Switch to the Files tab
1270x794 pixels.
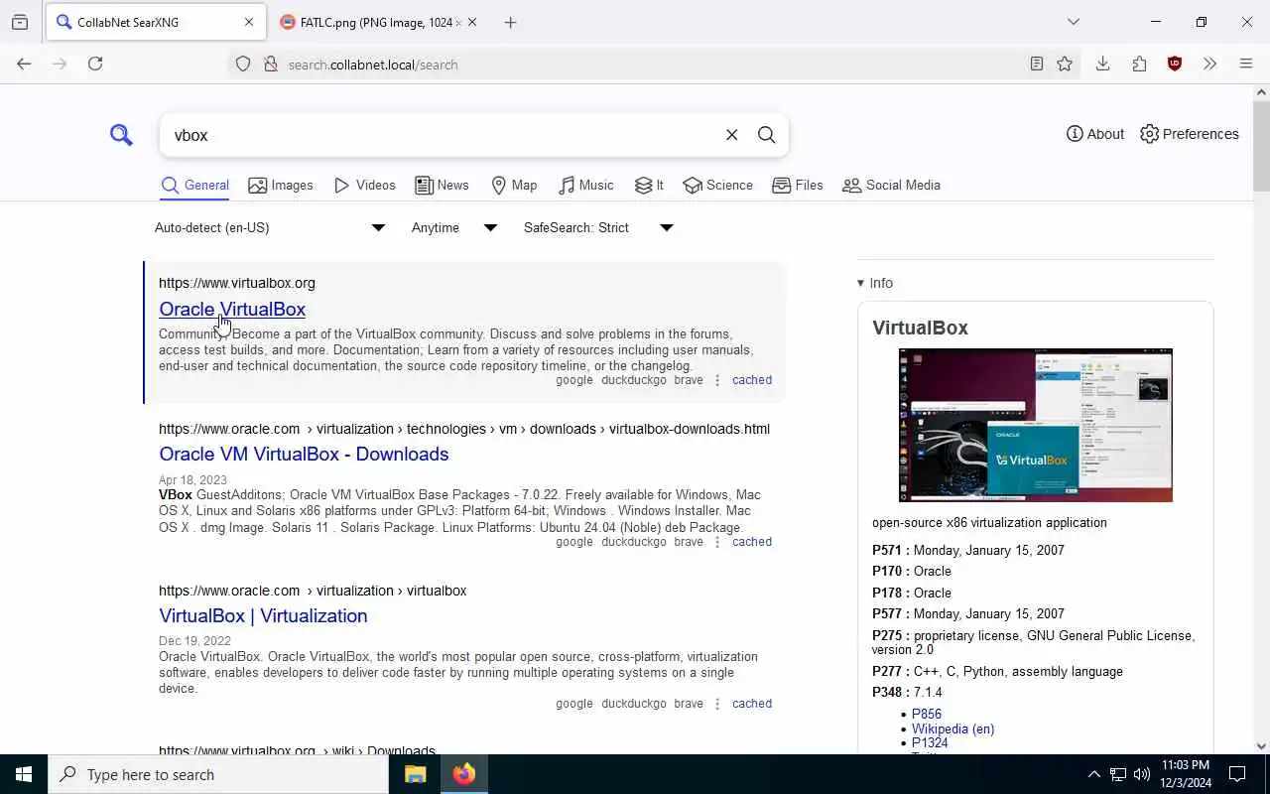point(798,186)
